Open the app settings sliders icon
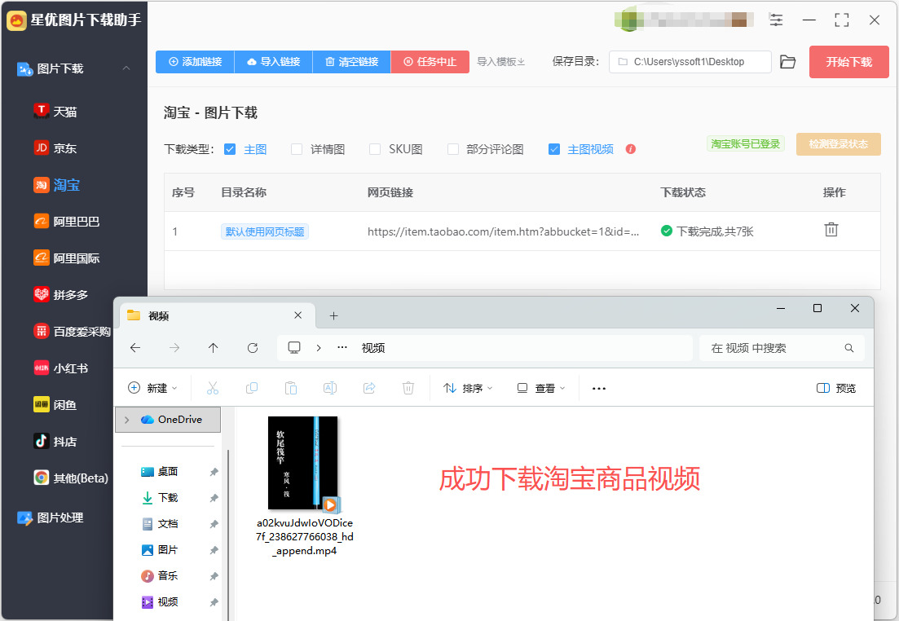This screenshot has width=899, height=621. [x=776, y=20]
